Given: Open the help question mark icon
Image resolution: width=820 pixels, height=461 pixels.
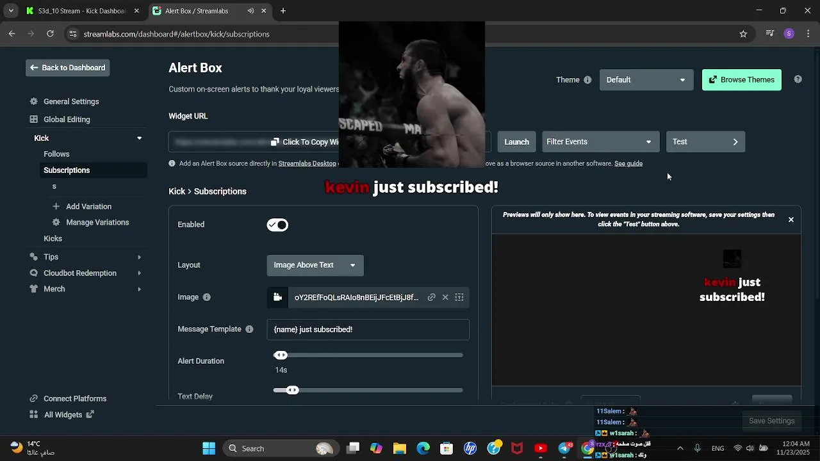Looking at the screenshot, I should click(798, 79).
